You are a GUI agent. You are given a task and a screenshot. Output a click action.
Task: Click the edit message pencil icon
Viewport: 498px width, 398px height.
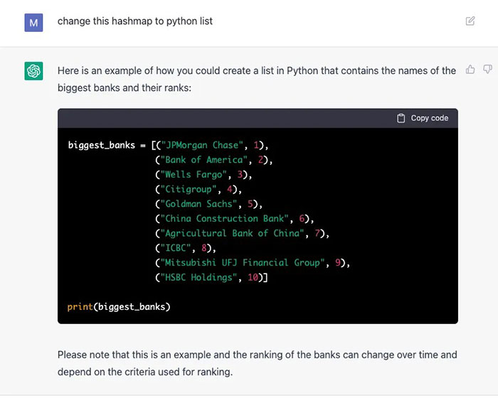[x=470, y=21]
